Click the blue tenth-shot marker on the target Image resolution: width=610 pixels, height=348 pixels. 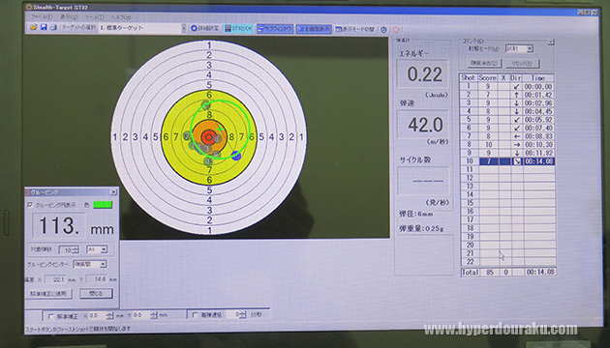(x=235, y=156)
